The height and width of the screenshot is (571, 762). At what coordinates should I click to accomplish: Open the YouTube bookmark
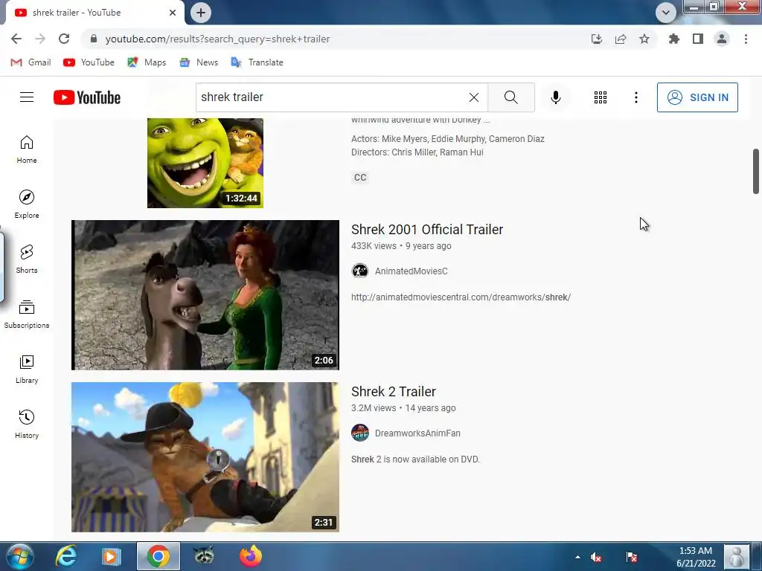click(x=89, y=62)
